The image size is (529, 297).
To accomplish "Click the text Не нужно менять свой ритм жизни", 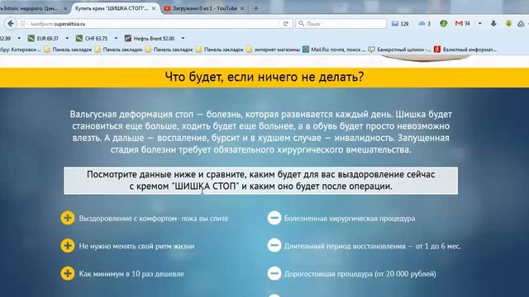I will pyautogui.click(x=136, y=246).
